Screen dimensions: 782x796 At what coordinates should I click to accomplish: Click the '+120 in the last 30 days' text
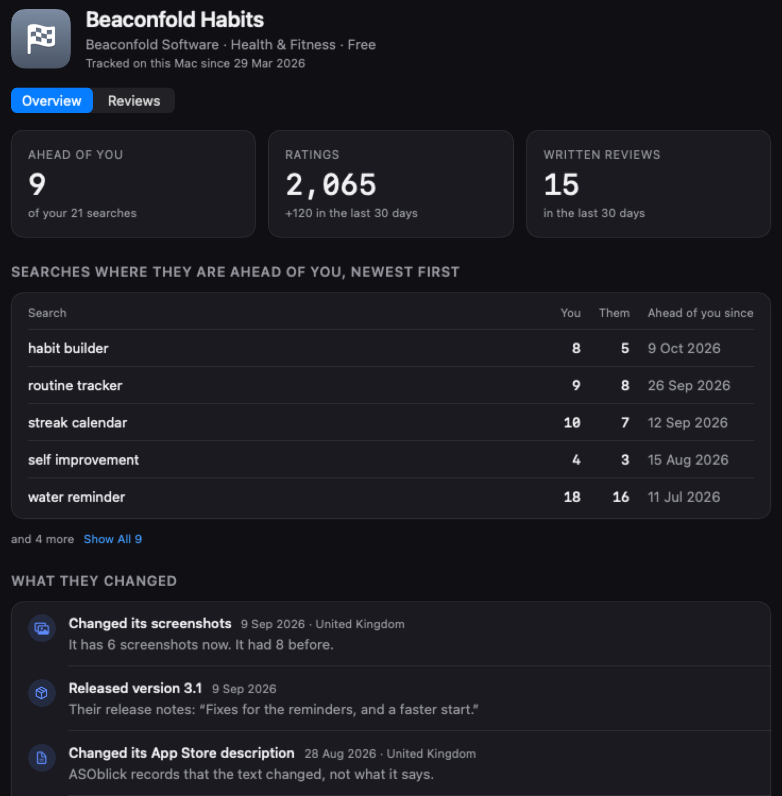coord(351,213)
